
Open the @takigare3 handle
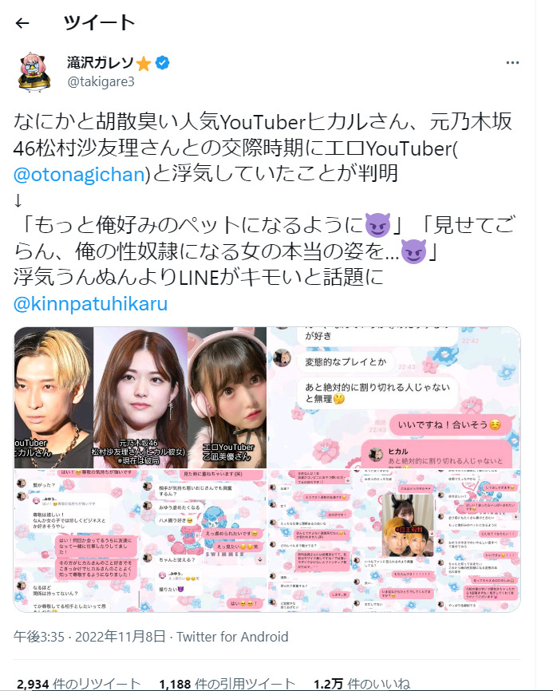(x=101, y=82)
